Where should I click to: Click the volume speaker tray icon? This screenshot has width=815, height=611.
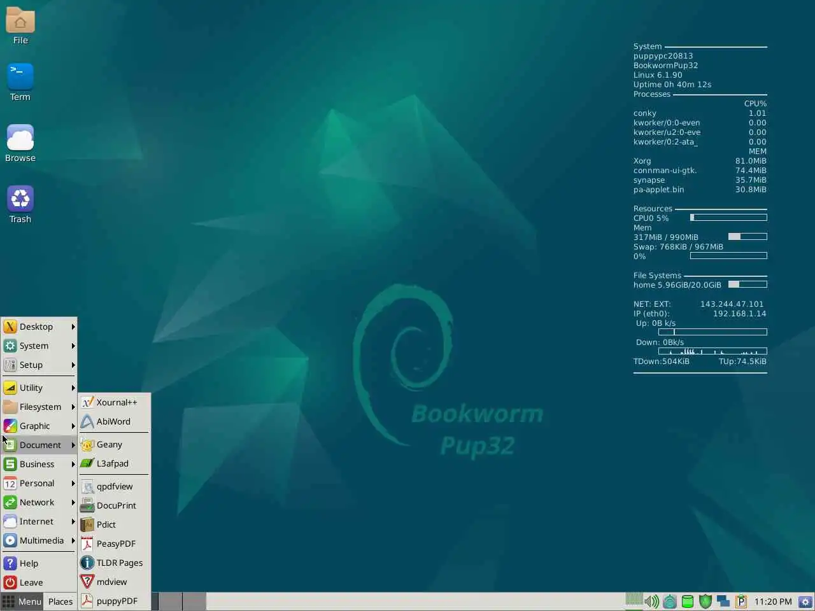(x=651, y=601)
